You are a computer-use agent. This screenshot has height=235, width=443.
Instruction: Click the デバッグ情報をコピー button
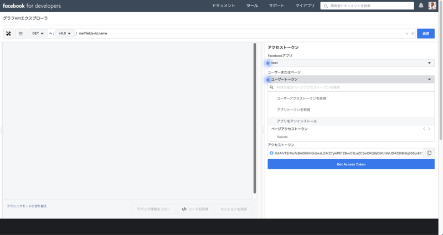pyautogui.click(x=153, y=210)
